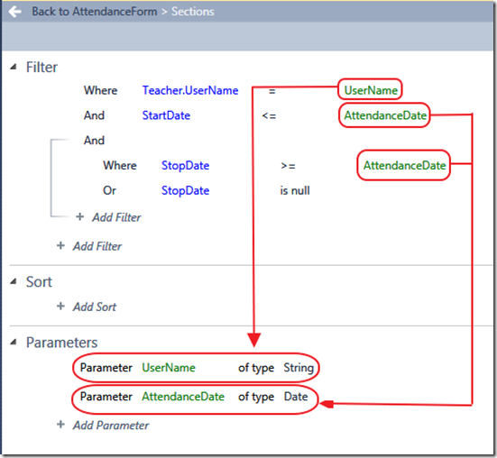Click UserName parameter value in first filter
The image size is (497, 458).
tap(371, 90)
